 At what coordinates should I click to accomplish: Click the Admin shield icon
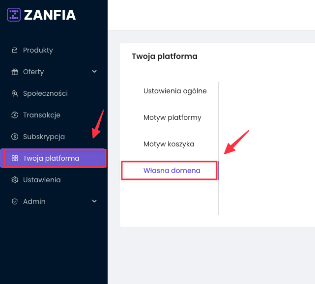(x=14, y=201)
